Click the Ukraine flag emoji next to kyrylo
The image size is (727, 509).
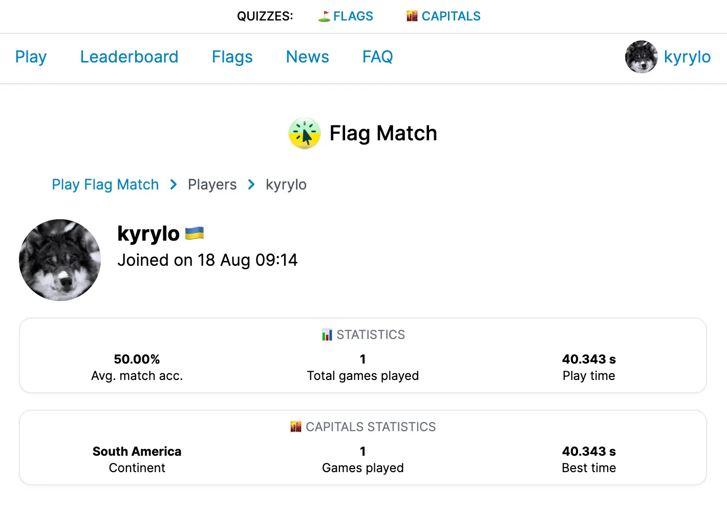194,233
